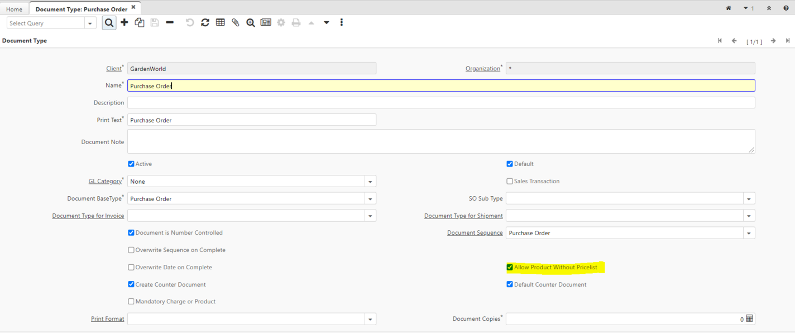Select Document Type: Purchase Order tab
The image size is (795, 333).
click(x=82, y=9)
